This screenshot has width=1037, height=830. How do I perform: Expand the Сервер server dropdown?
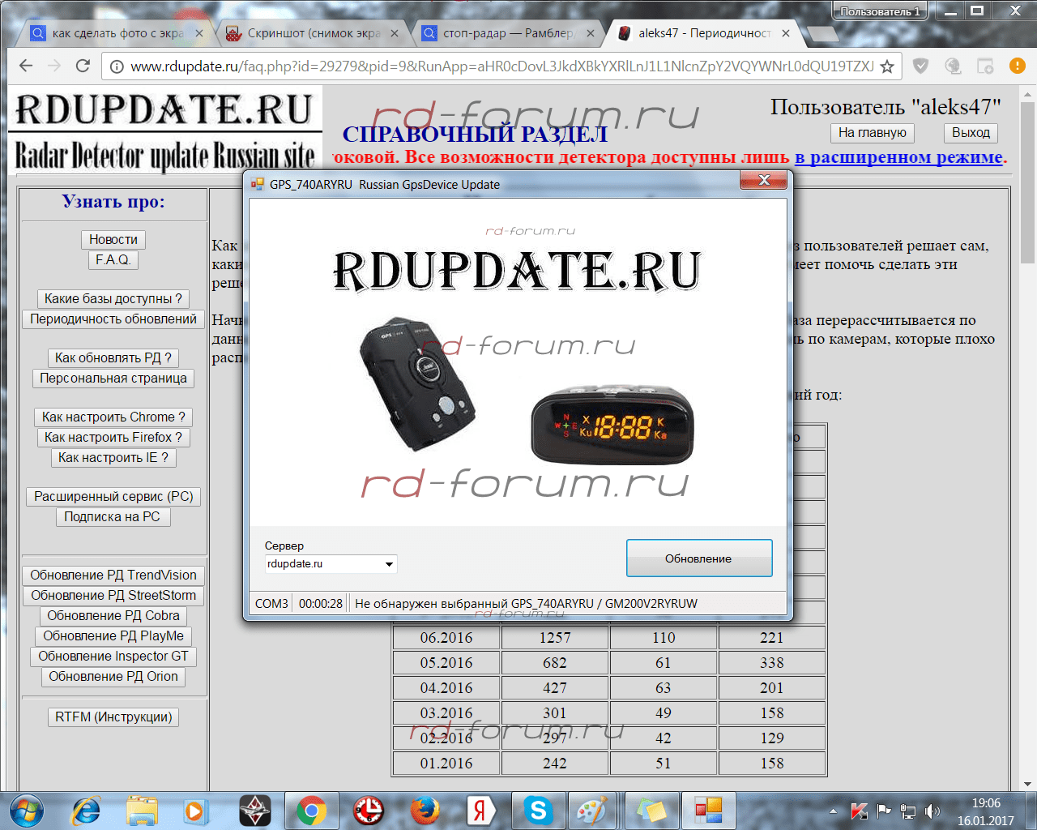[x=389, y=564]
